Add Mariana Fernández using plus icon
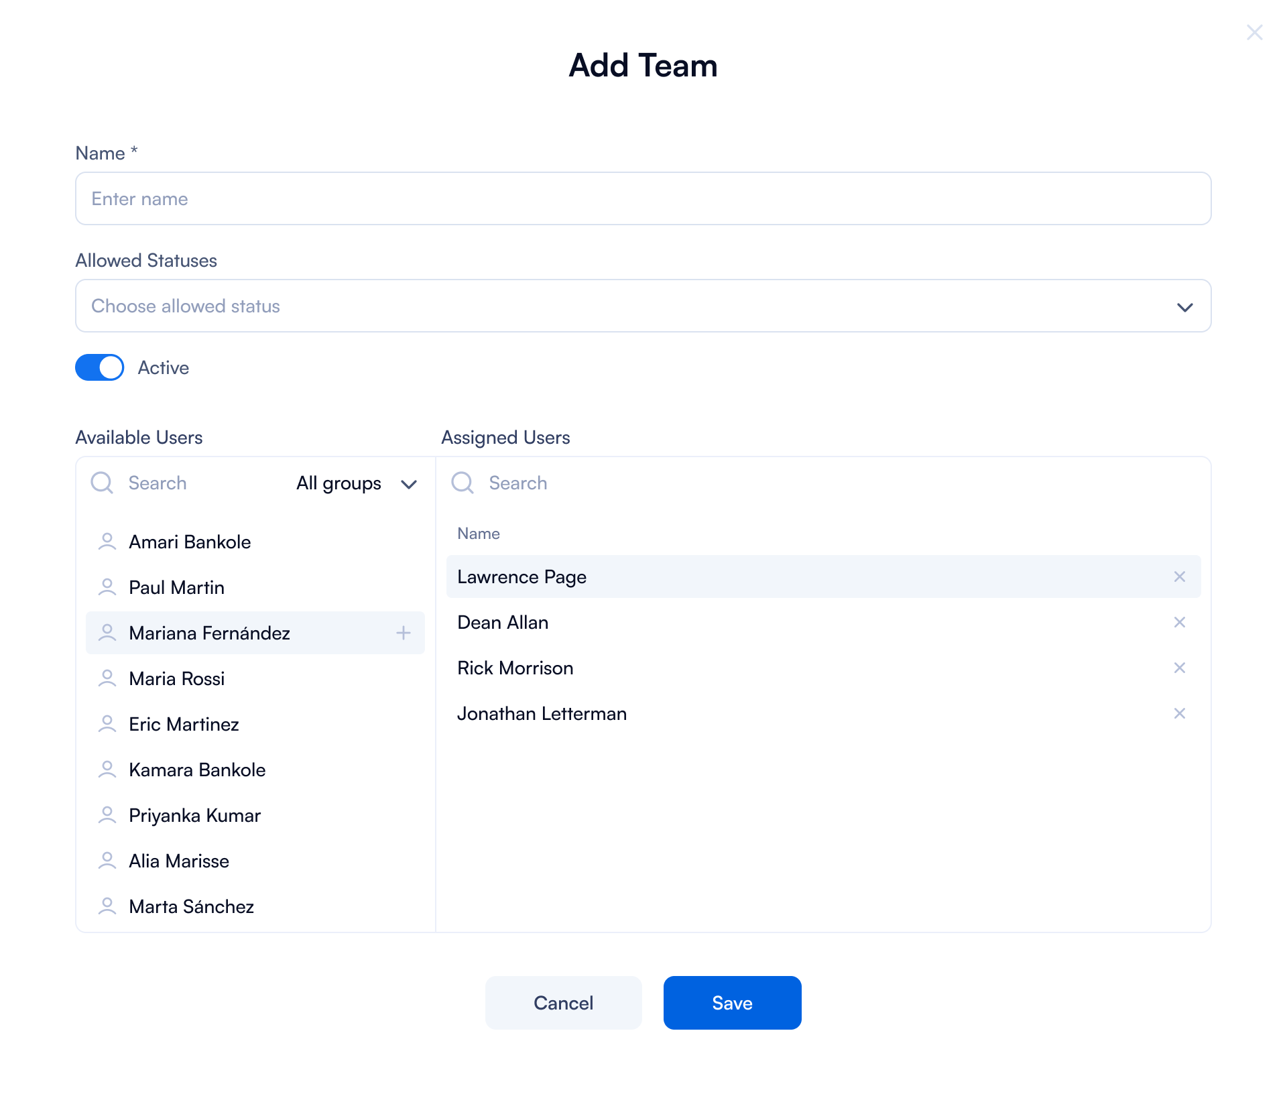Screen dimensions: 1287x1094 [x=404, y=633]
